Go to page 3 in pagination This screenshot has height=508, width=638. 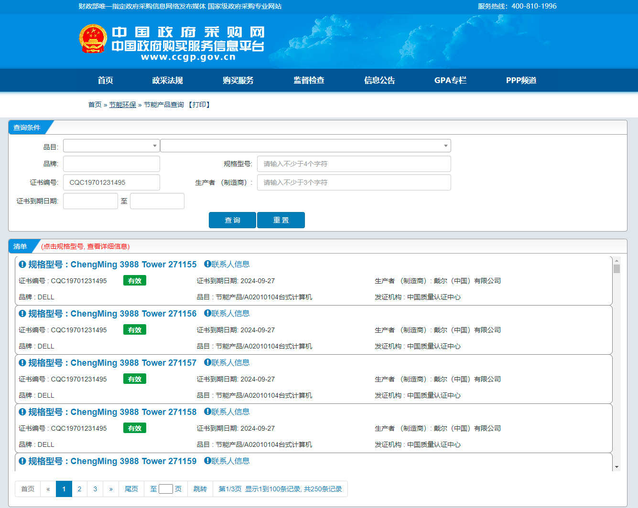click(95, 489)
